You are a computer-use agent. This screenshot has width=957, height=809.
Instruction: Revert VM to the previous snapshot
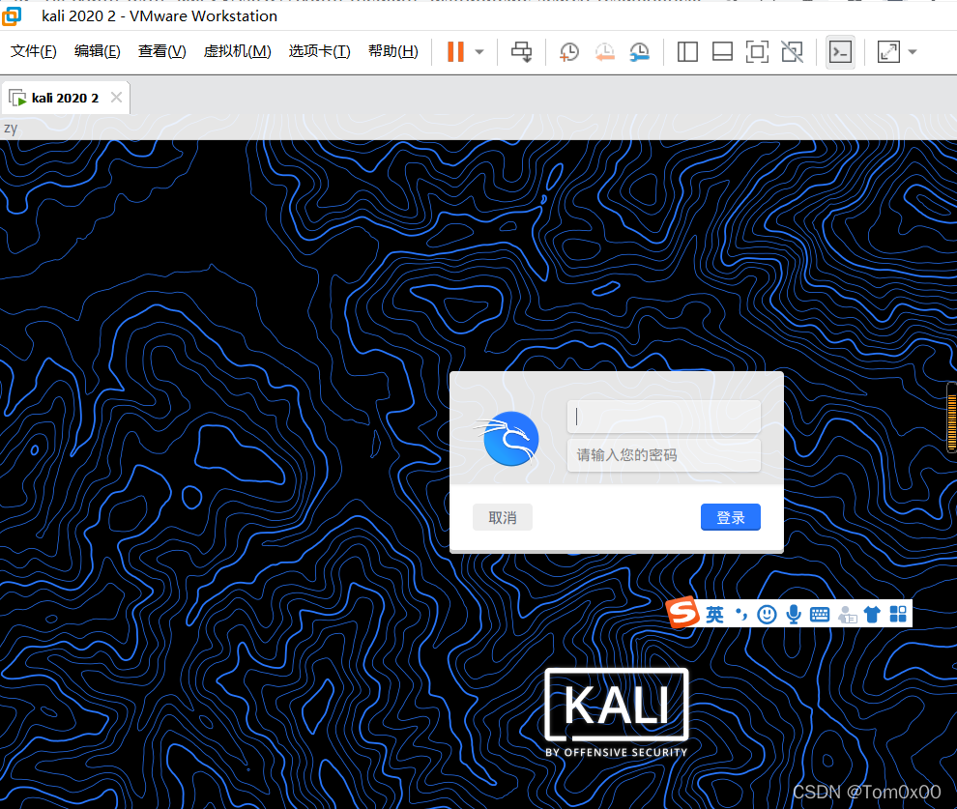coord(604,52)
